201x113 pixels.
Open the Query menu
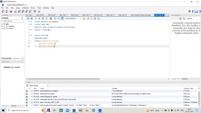coord(18,8)
